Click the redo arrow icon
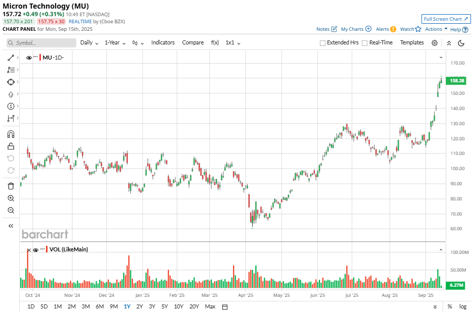This screenshot has width=473, height=314. coord(11,171)
